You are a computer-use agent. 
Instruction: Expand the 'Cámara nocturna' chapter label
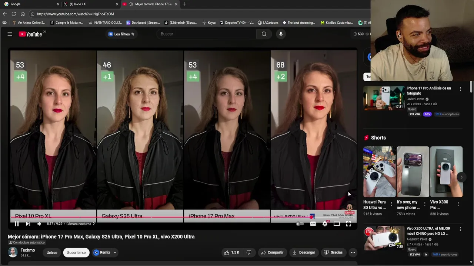pyautogui.click(x=80, y=224)
